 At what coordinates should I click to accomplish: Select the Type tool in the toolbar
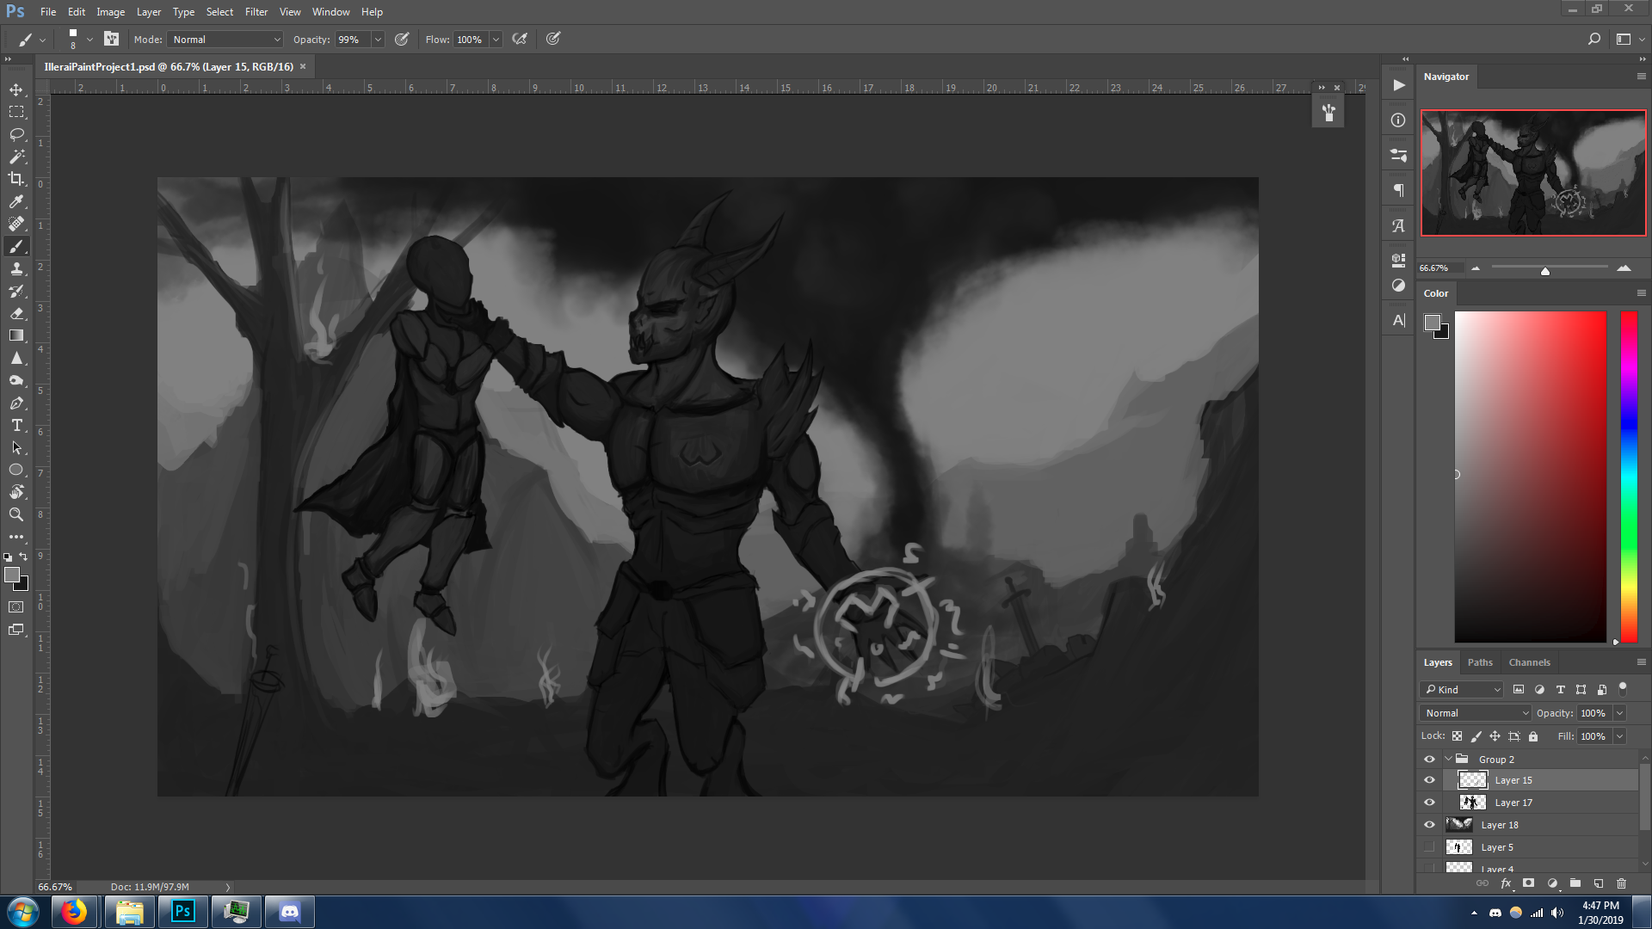coord(16,425)
